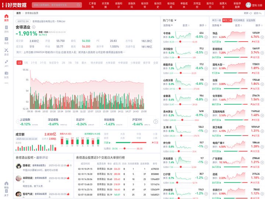Viewport: 265px width, 199px height.
Task: Click the 刷新 refresh icon
Action: pyautogui.click(x=251, y=13)
